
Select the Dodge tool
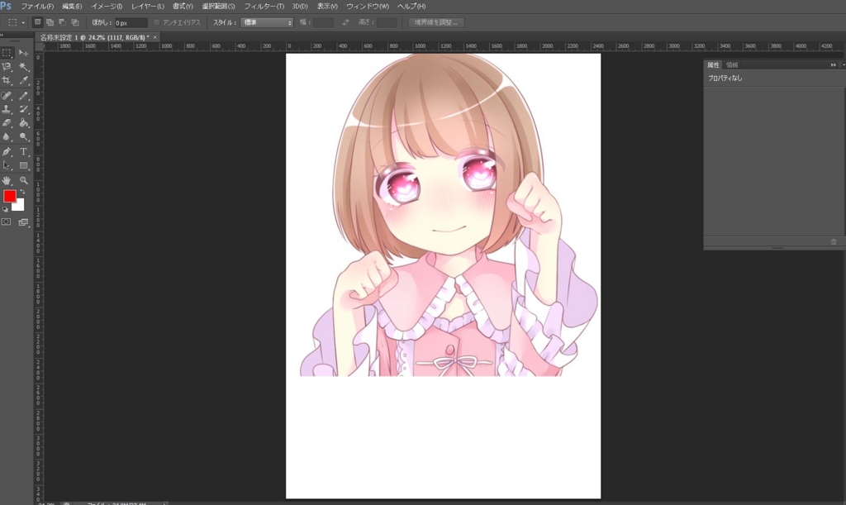[x=23, y=137]
